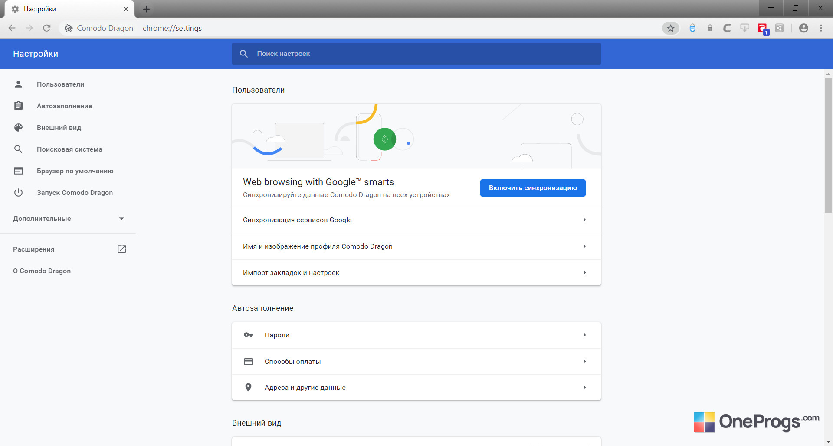Reload the settings page
This screenshot has width=833, height=446.
click(47, 28)
